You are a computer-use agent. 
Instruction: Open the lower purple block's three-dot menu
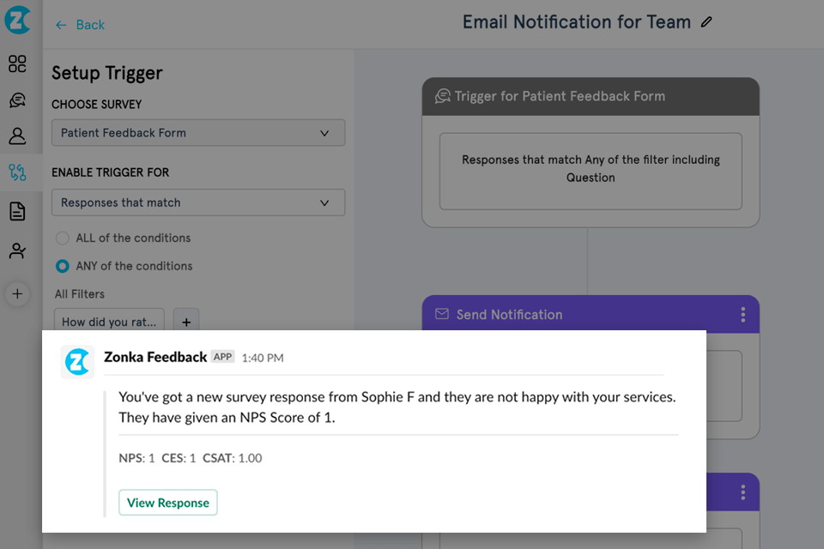click(742, 492)
